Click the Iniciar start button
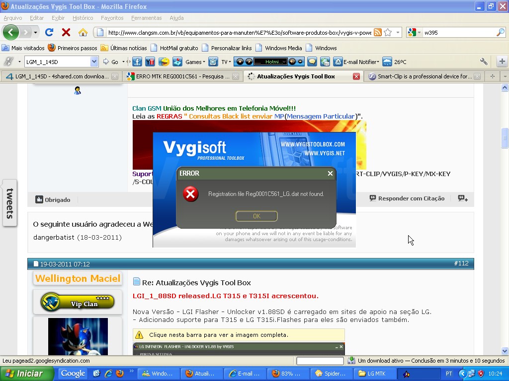 coord(27,374)
